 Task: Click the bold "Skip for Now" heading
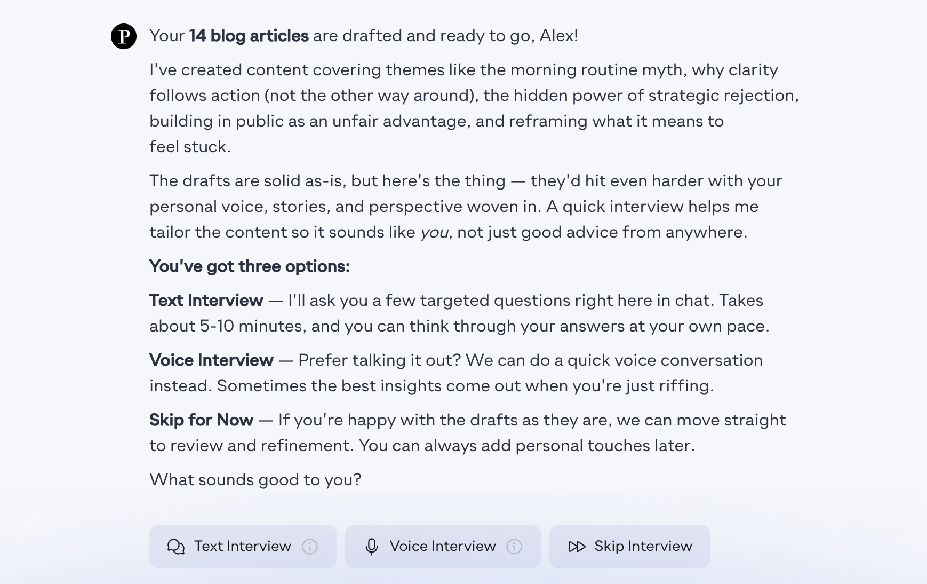pos(201,420)
